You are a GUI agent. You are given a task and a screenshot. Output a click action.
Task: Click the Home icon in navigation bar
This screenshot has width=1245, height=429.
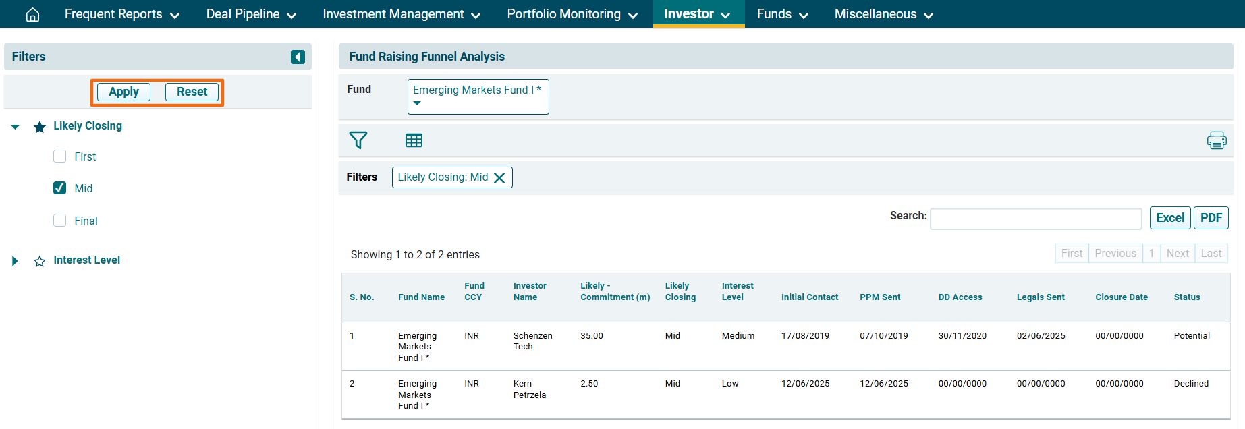32,14
